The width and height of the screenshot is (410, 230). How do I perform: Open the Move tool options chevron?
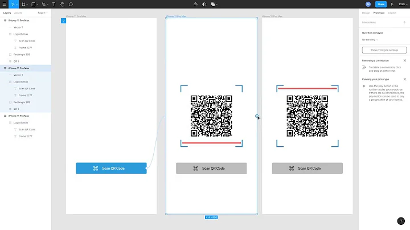(x=17, y=5)
